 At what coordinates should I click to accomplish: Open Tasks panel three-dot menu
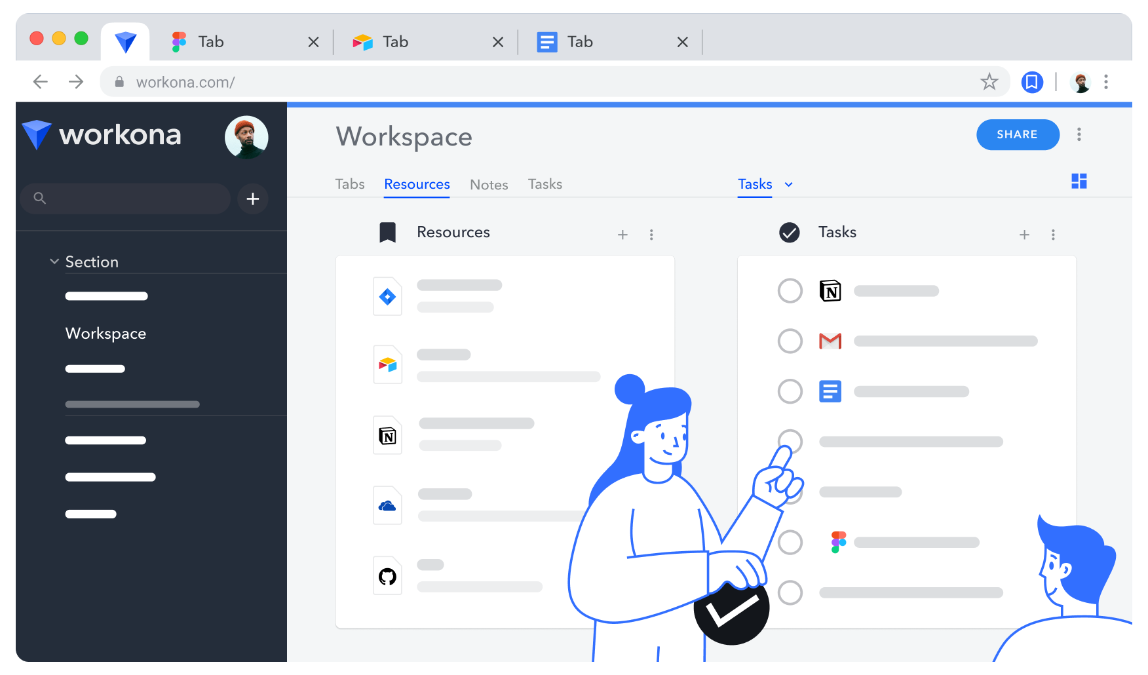click(x=1053, y=235)
